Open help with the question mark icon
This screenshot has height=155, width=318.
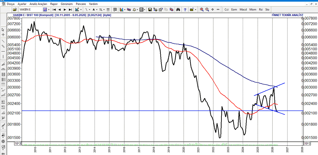(x=185, y=10)
